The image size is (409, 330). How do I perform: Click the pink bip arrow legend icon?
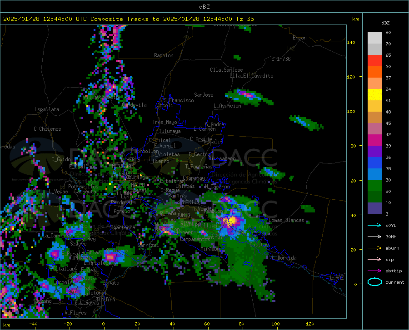[374, 260]
